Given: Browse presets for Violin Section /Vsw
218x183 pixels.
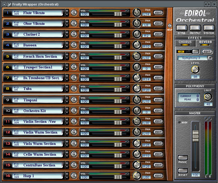Looking at the screenshot, I should 74,121.
